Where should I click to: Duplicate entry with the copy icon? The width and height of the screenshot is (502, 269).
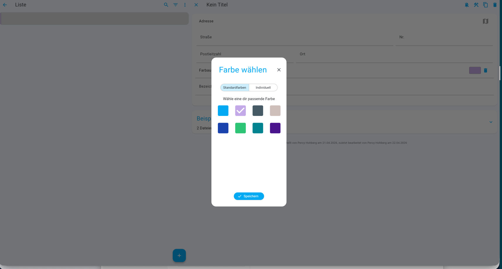486,5
